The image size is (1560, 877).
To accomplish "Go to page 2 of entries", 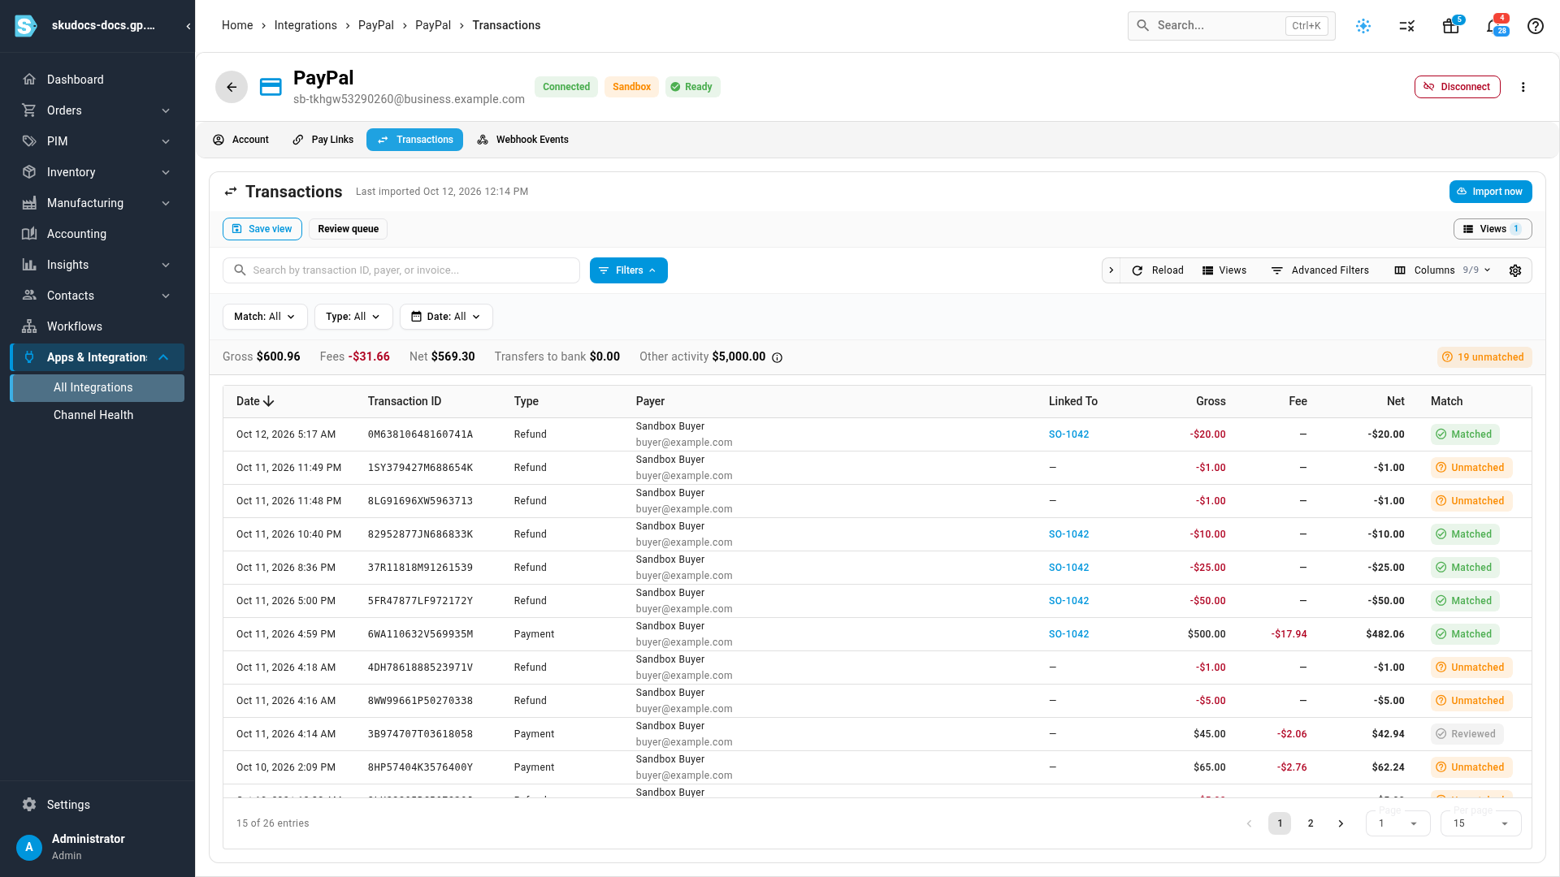I will coord(1311,823).
